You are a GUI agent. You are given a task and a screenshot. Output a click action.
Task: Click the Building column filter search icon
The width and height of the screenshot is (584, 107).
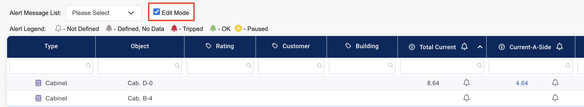pyautogui.click(x=391, y=66)
